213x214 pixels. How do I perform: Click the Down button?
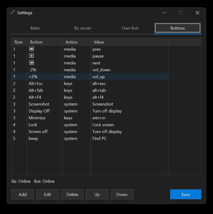(122, 194)
